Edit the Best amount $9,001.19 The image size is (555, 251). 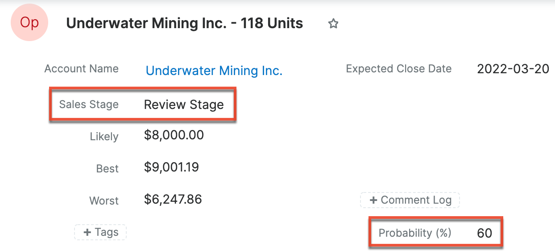click(171, 167)
